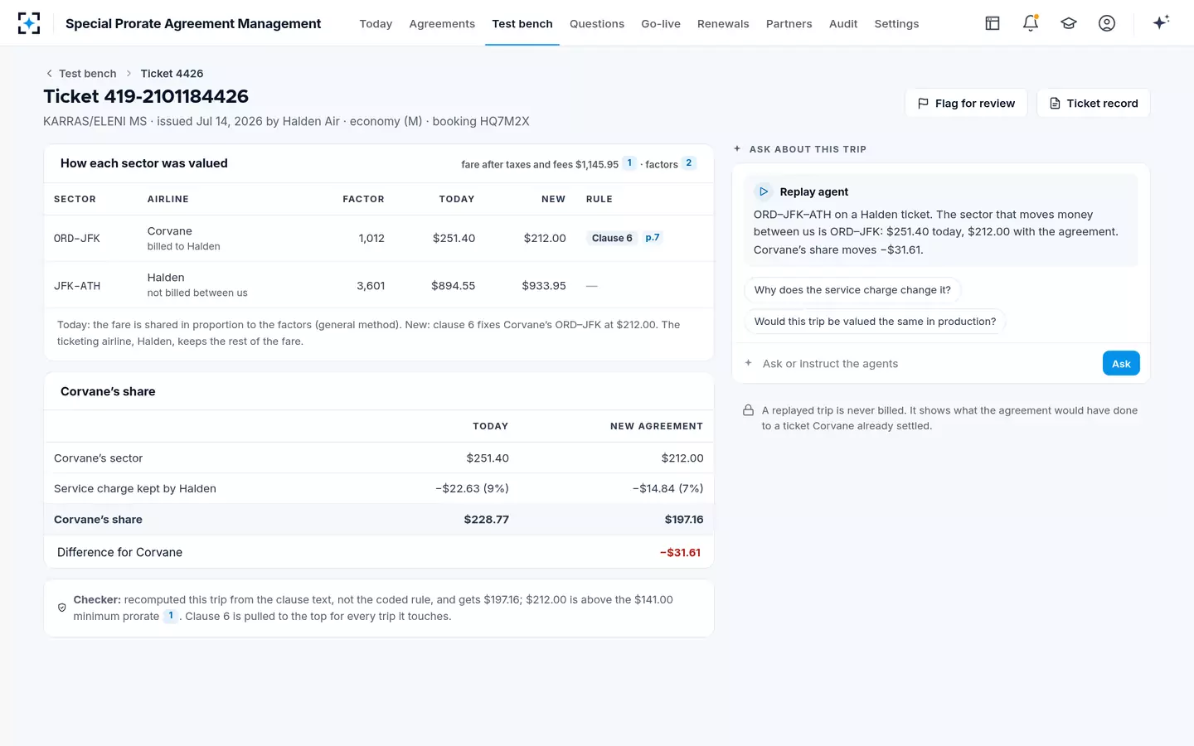Open the Go-live tab
The image size is (1194, 746).
661,24
